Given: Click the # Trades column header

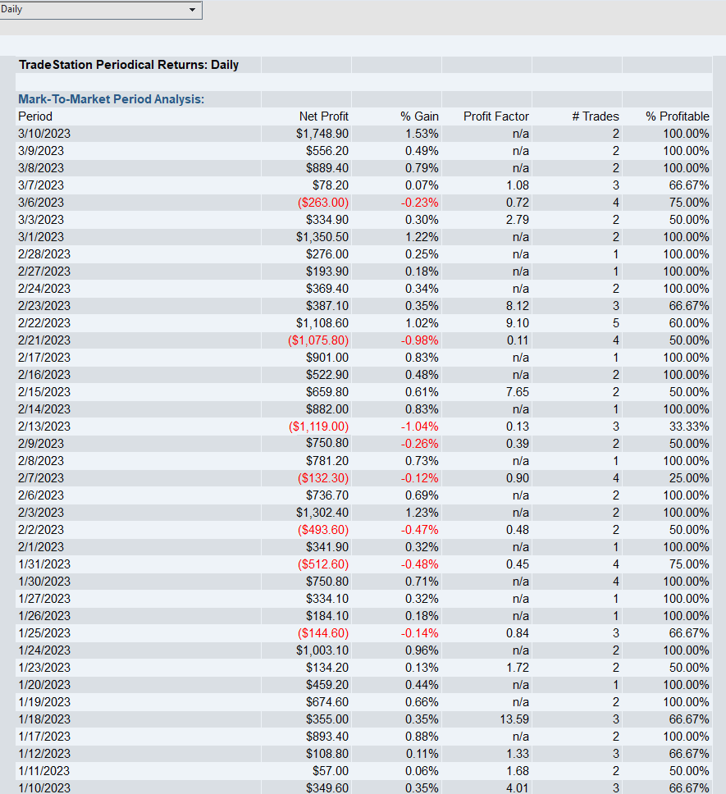Looking at the screenshot, I should [x=595, y=116].
